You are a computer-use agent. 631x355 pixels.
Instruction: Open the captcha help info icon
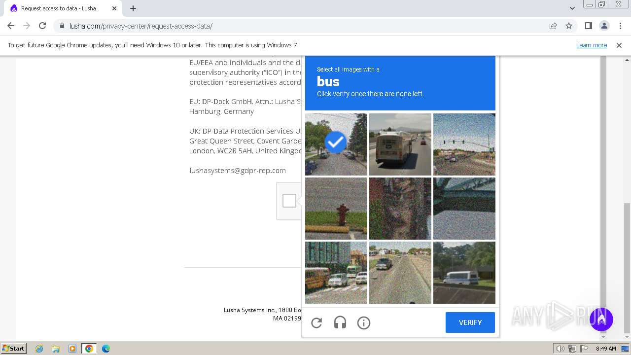(364, 323)
